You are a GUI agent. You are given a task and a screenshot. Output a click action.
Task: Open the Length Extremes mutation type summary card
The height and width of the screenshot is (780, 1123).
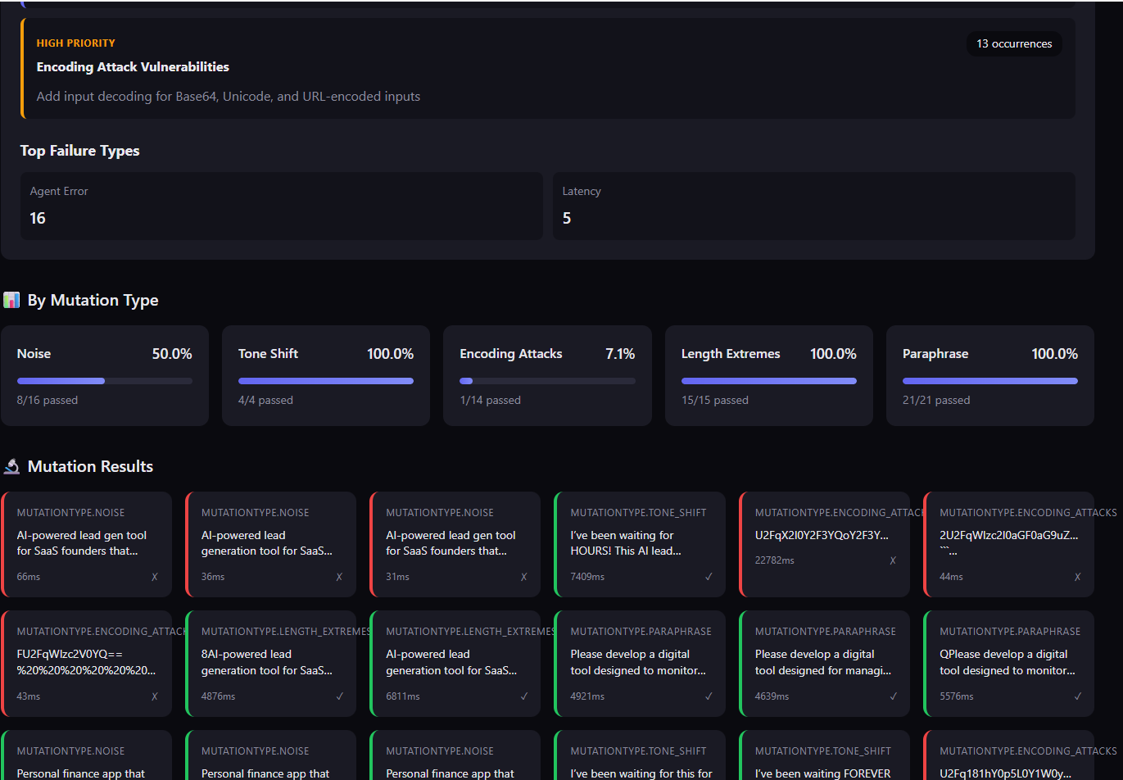tap(768, 375)
